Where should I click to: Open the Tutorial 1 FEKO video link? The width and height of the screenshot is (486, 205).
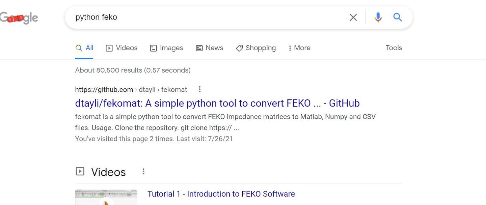click(x=221, y=194)
